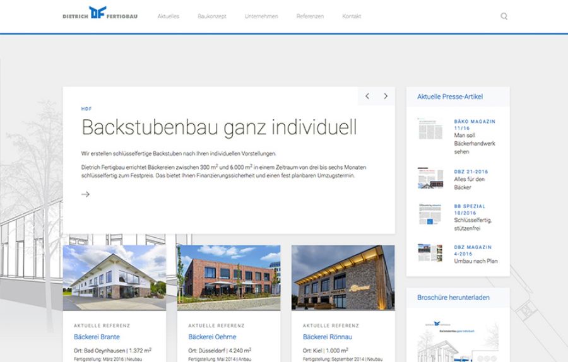Open the brochure cover preview image
This screenshot has height=362, width=568.
pyautogui.click(x=458, y=341)
